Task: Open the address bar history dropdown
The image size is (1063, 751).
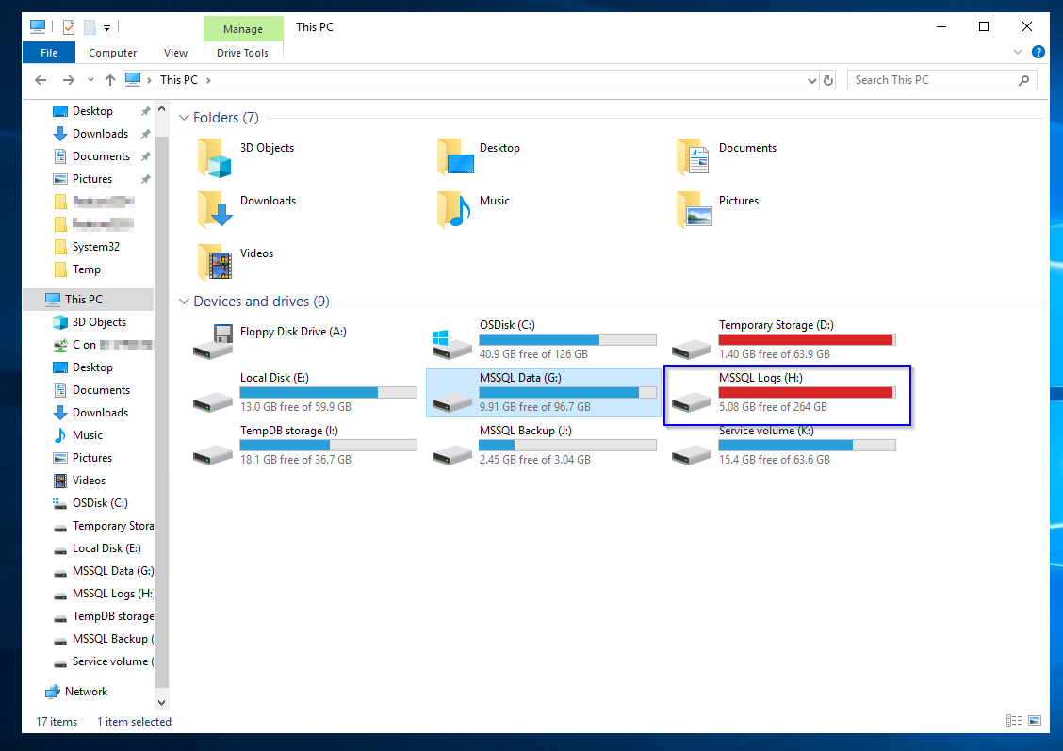Action: pyautogui.click(x=811, y=80)
